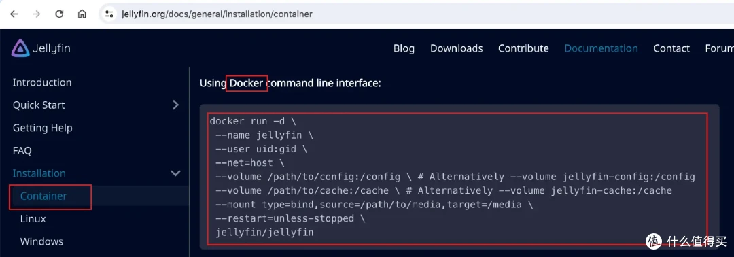Reload the page with the refresh icon
The image size is (734, 257).
coord(59,14)
